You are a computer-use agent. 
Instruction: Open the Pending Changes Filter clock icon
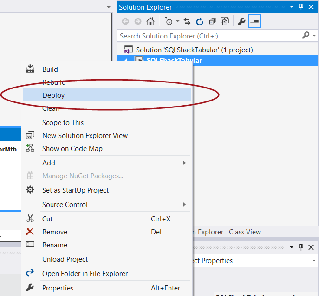(169, 21)
